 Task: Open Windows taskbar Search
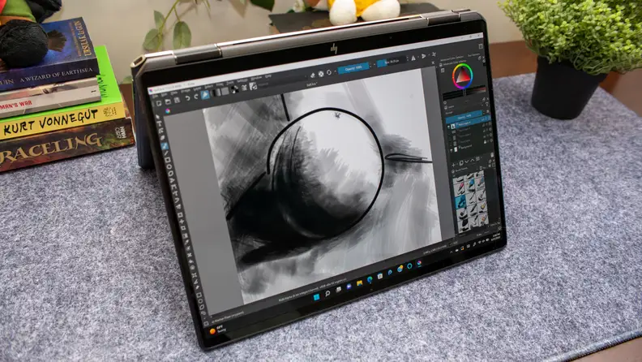click(x=327, y=294)
